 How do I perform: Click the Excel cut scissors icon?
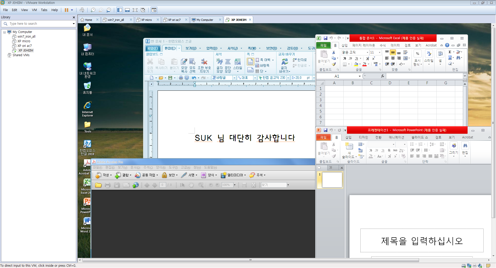334,52
